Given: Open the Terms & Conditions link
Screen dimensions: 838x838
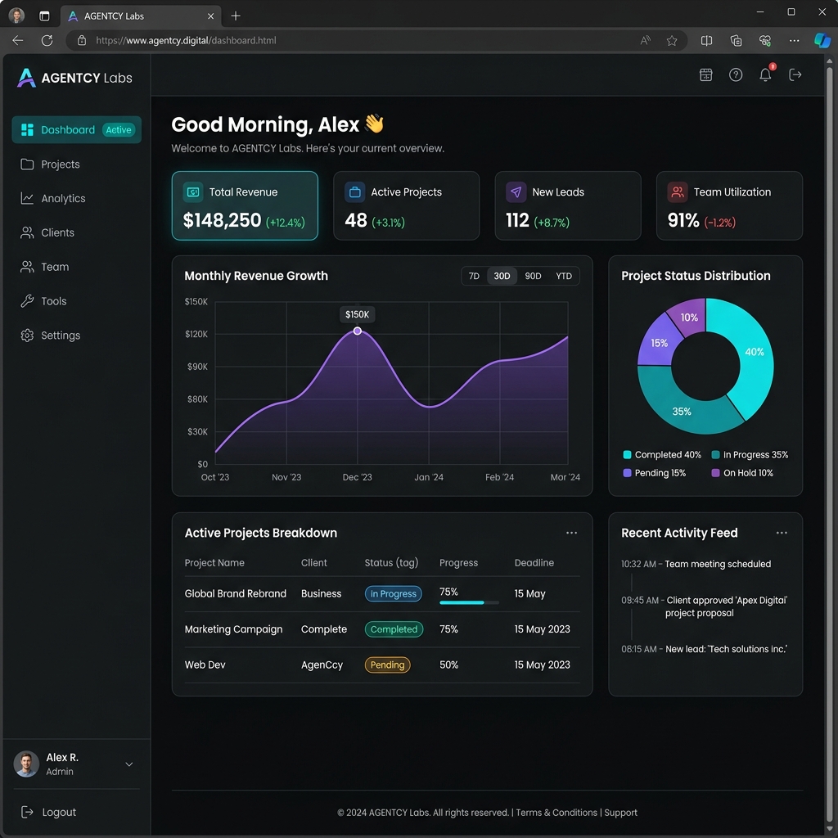Looking at the screenshot, I should click(x=556, y=813).
